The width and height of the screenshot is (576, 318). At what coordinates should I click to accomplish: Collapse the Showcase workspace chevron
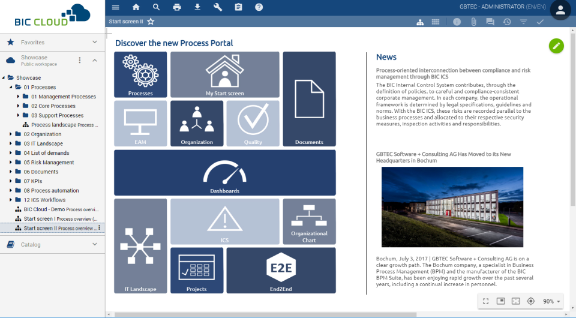[x=95, y=60]
